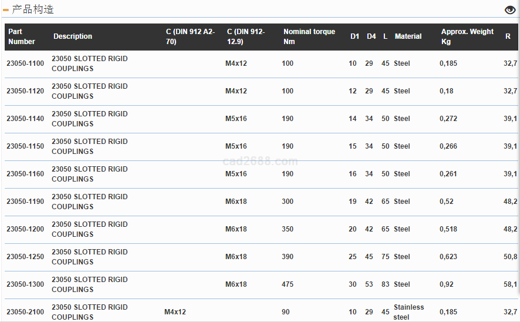Viewport: 520px width, 322px height.
Task: Click the C (DIN 912 A2-70) header
Action: coord(190,36)
